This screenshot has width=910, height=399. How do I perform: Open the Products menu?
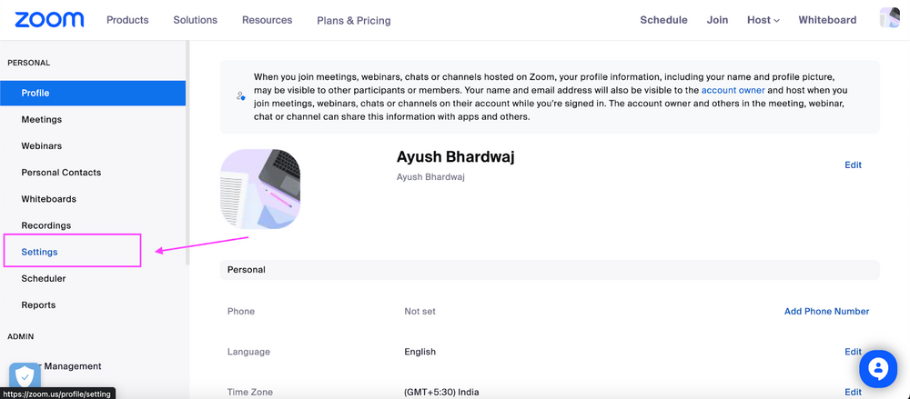point(127,20)
